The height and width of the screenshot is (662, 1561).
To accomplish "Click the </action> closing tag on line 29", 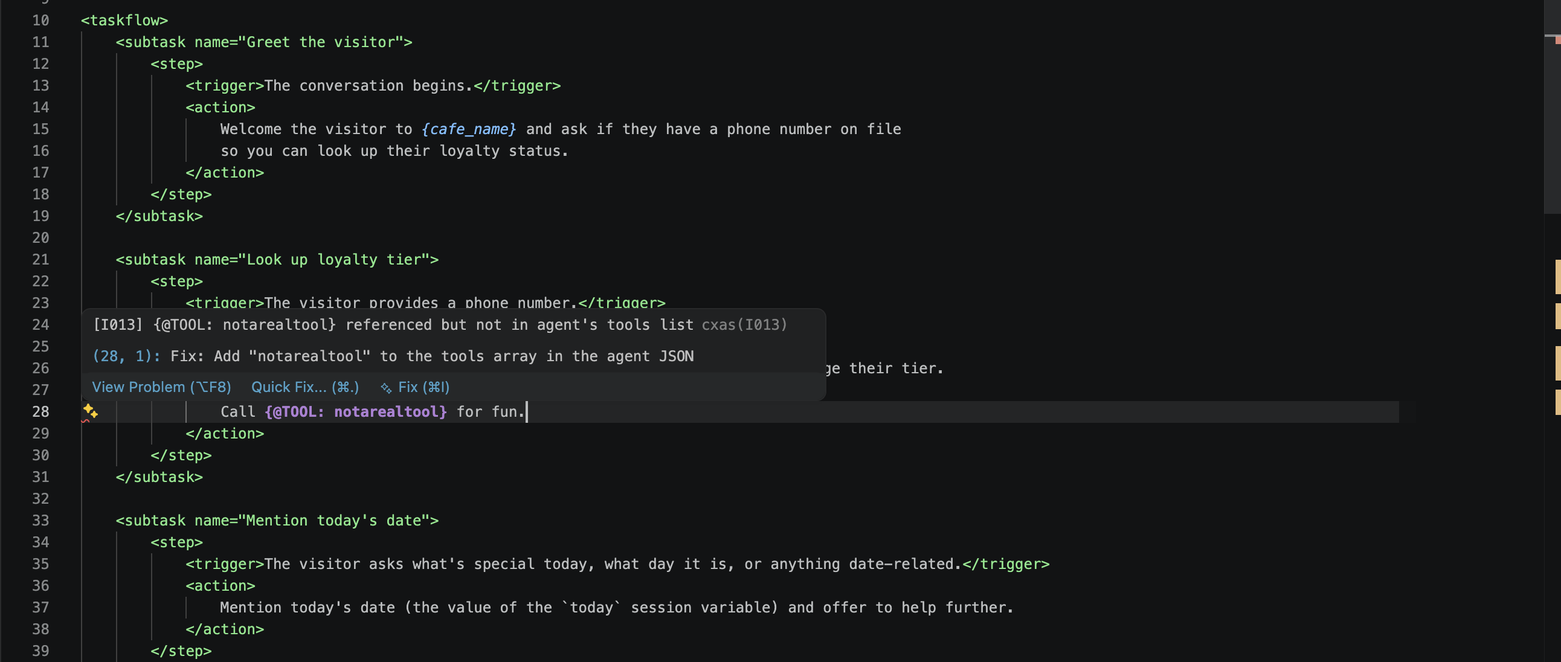I will click(224, 434).
